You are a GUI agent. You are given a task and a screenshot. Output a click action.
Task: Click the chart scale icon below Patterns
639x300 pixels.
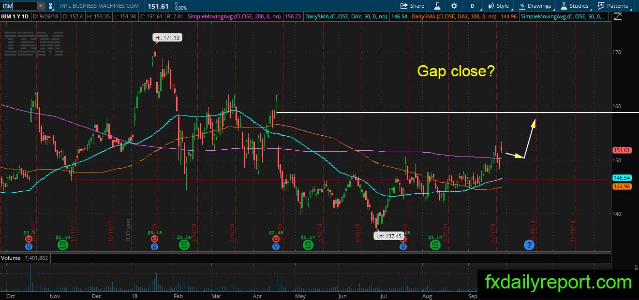(617, 16)
